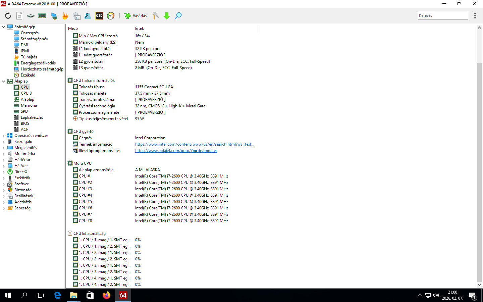Open the OSD panel icon
The width and height of the screenshot is (483, 302).
point(99,16)
